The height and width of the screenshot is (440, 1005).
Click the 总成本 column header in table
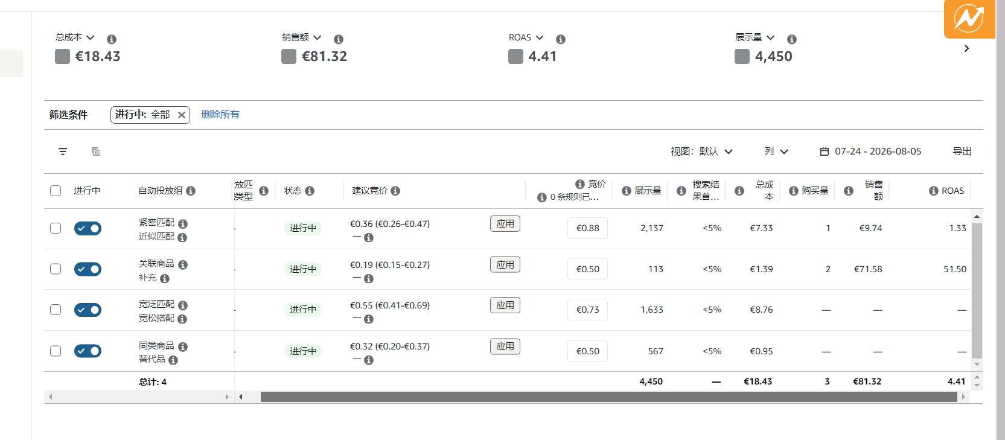coord(764,191)
